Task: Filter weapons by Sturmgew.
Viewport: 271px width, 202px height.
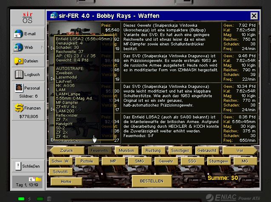Action: [219, 161]
